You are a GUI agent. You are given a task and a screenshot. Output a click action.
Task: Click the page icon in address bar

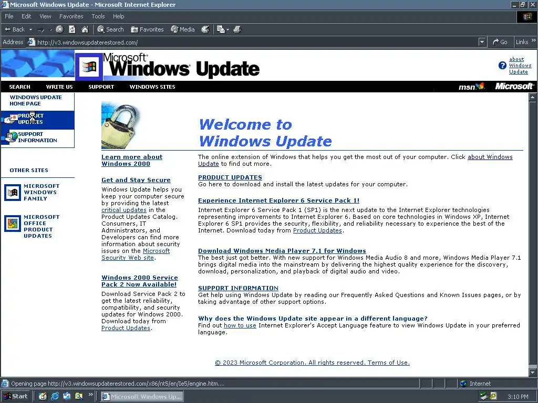(31, 42)
